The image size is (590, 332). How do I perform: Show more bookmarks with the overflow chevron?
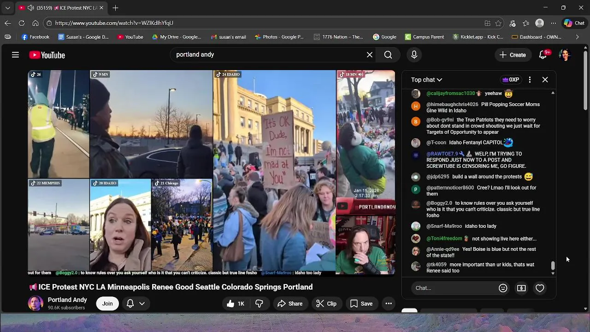click(x=577, y=37)
